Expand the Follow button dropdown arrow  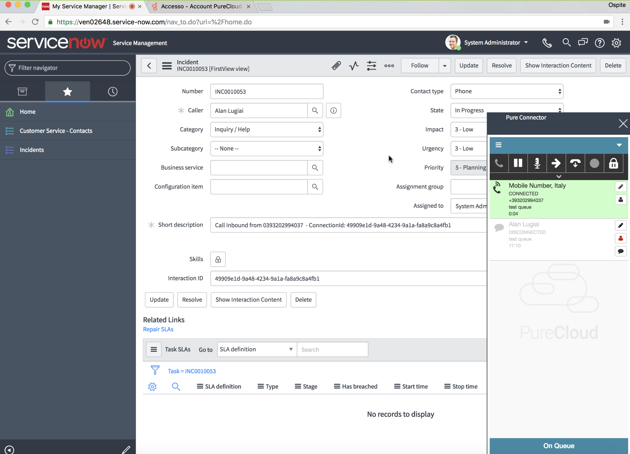pyautogui.click(x=445, y=66)
